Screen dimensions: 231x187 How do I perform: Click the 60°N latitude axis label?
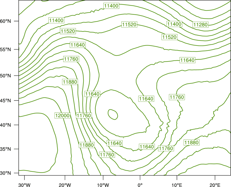[x=5, y=21]
